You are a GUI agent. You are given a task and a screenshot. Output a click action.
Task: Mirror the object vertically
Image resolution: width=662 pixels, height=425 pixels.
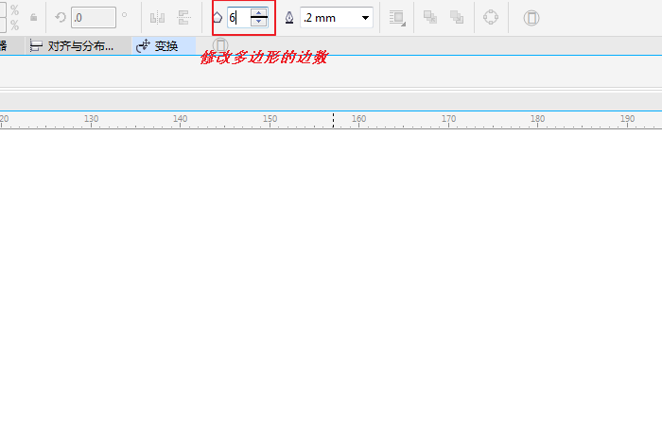(184, 18)
